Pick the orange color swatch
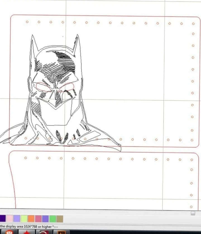201x234 pixels. [31, 219]
